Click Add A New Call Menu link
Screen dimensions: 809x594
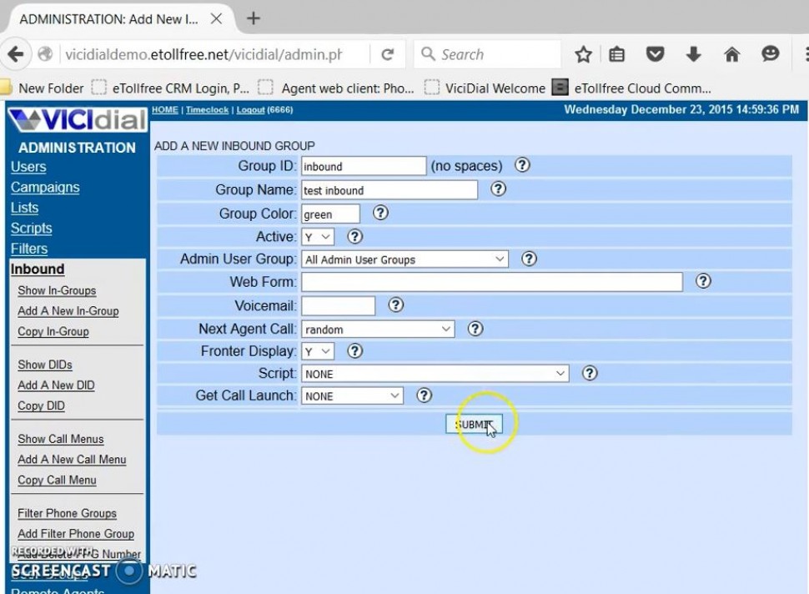pos(72,460)
